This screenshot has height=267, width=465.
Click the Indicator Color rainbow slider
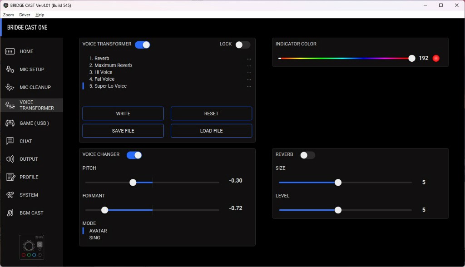point(345,58)
